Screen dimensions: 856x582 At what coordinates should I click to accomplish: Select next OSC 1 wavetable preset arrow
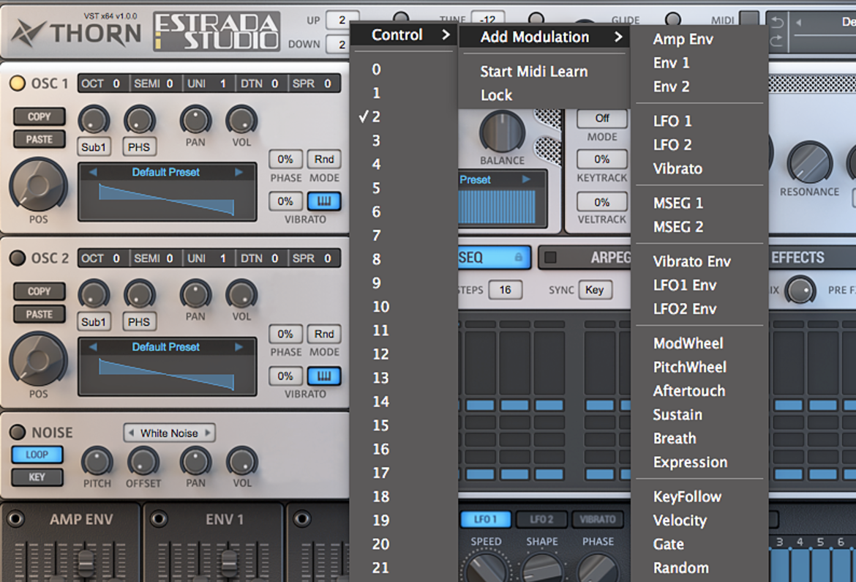239,172
